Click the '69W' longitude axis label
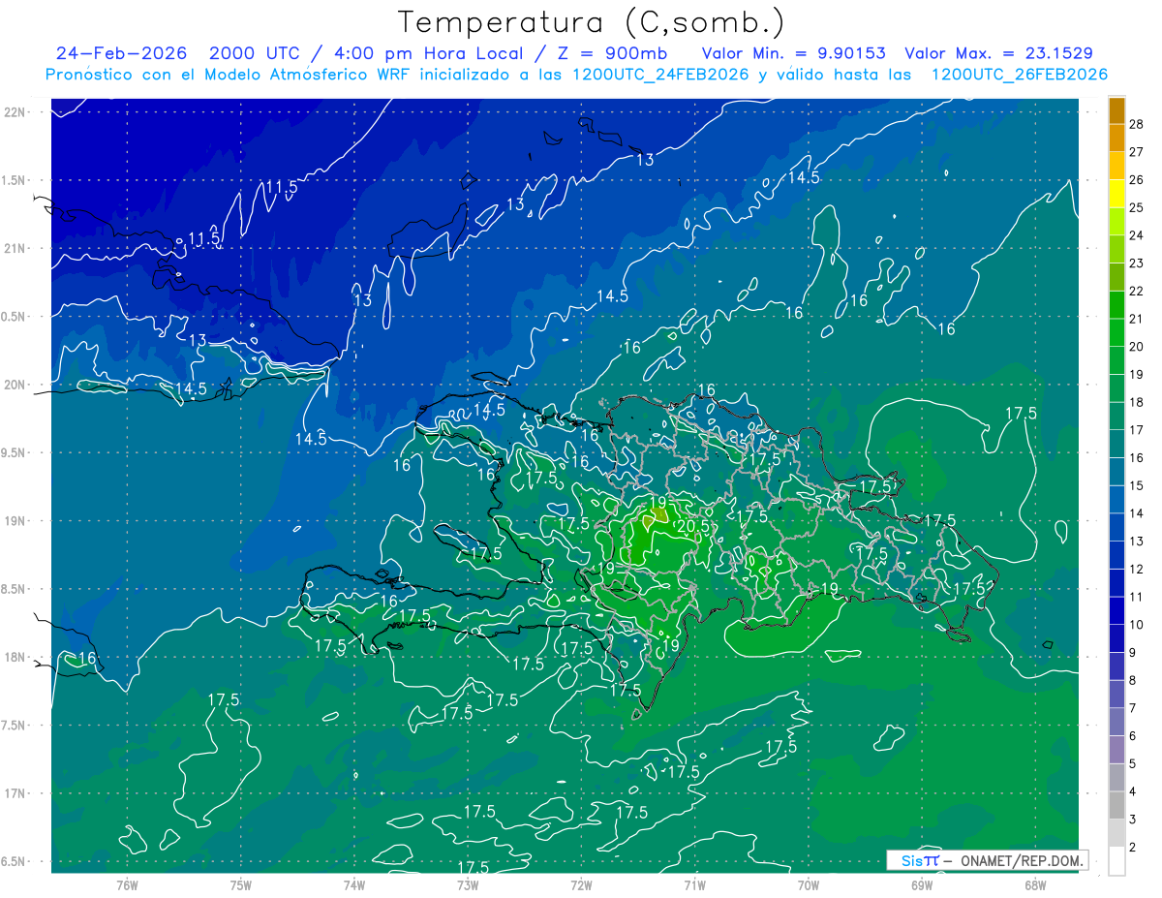 921,885
